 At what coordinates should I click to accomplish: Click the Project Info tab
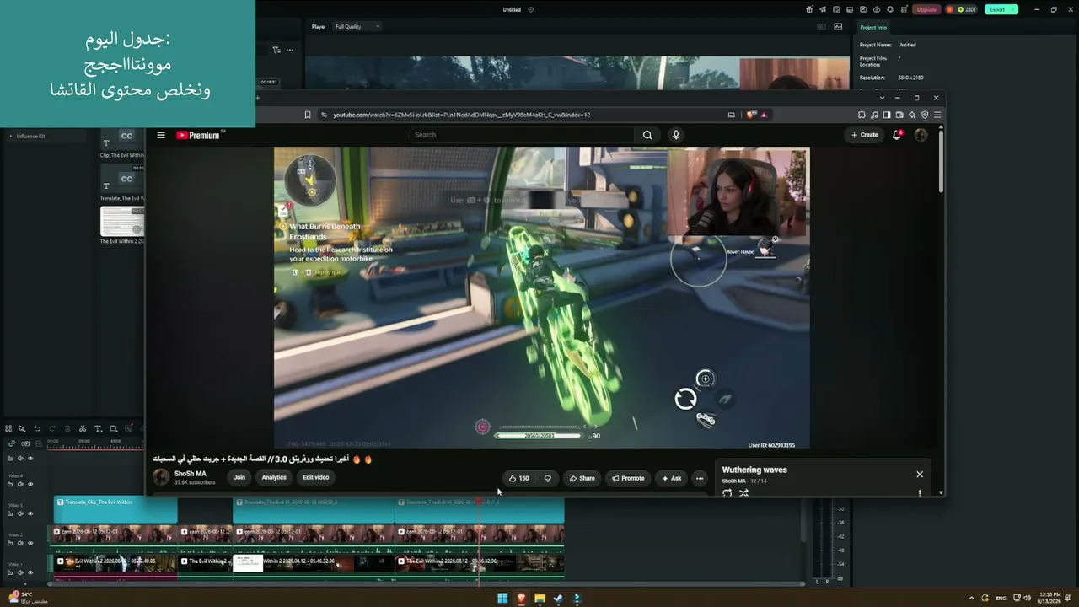[x=873, y=27]
